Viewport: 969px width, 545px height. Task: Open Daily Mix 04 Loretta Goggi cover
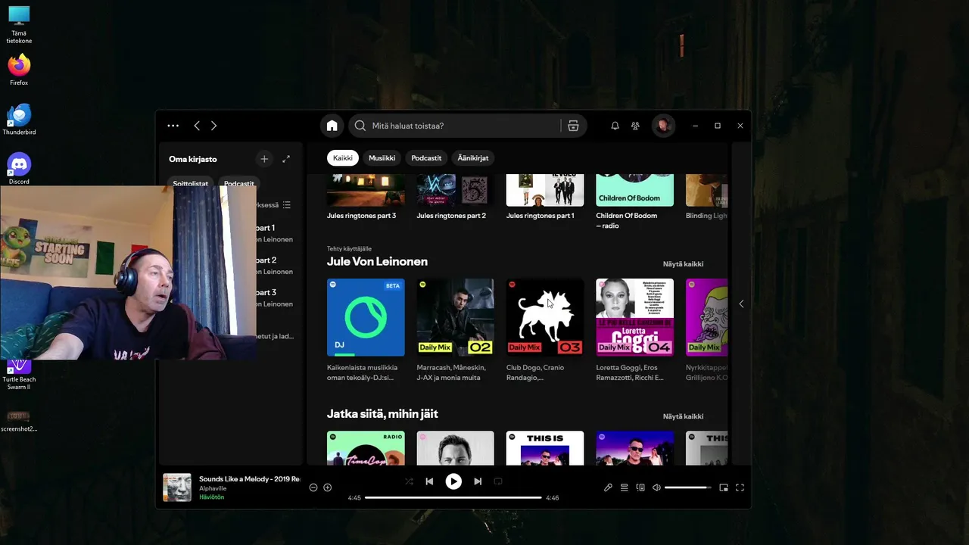[x=634, y=317]
